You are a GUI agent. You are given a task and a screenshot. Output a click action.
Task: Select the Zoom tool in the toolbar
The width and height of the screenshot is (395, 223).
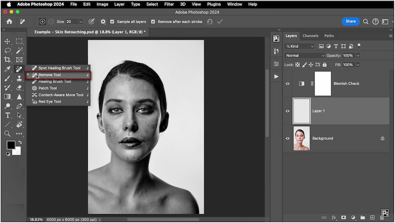[7, 134]
